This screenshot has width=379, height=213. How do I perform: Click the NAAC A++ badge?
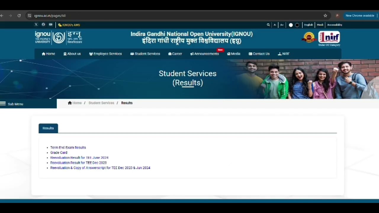coord(309,37)
